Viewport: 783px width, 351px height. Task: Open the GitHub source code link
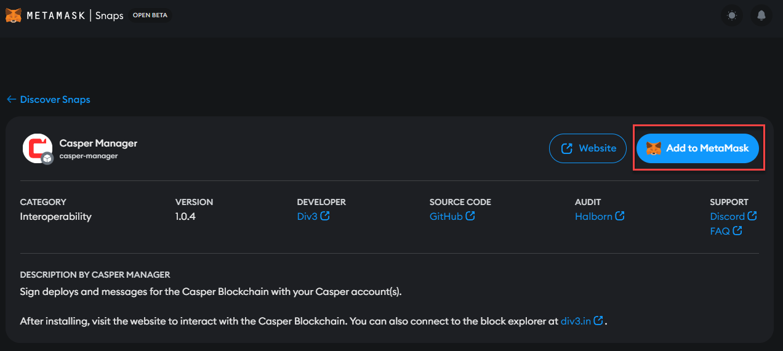[x=446, y=216]
